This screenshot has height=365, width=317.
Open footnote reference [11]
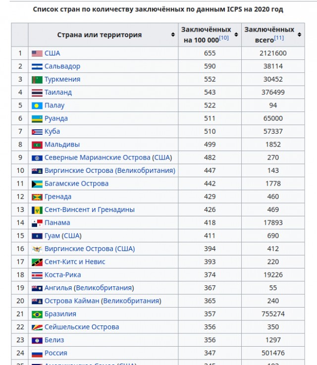[x=279, y=38]
